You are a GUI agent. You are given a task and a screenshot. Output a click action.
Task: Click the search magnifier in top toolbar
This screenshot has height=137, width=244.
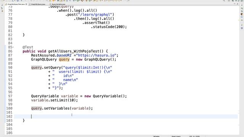(224, 1)
